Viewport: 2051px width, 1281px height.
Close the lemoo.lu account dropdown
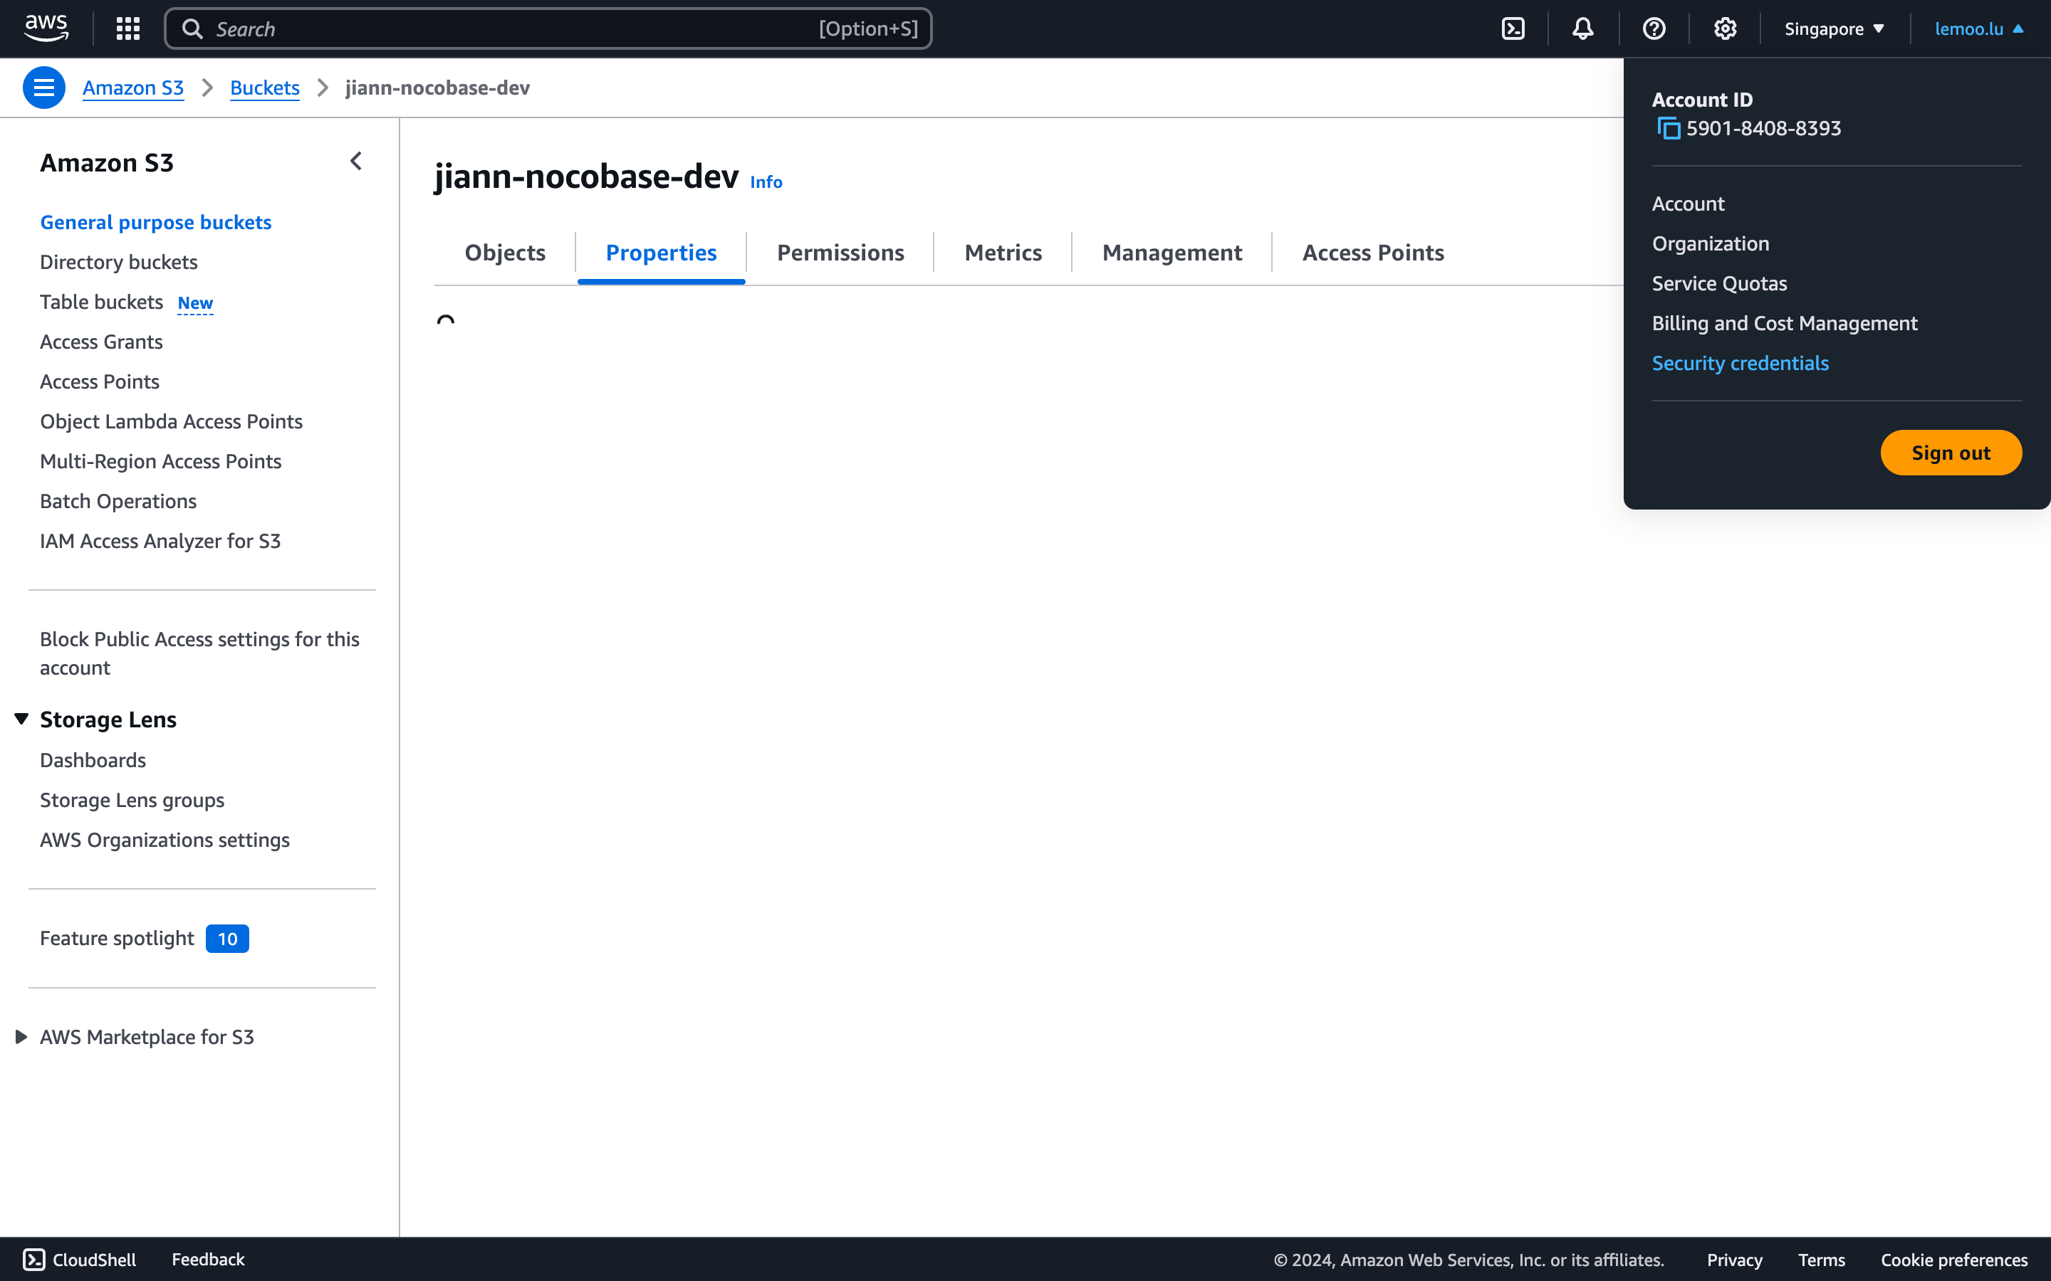[x=1979, y=28]
